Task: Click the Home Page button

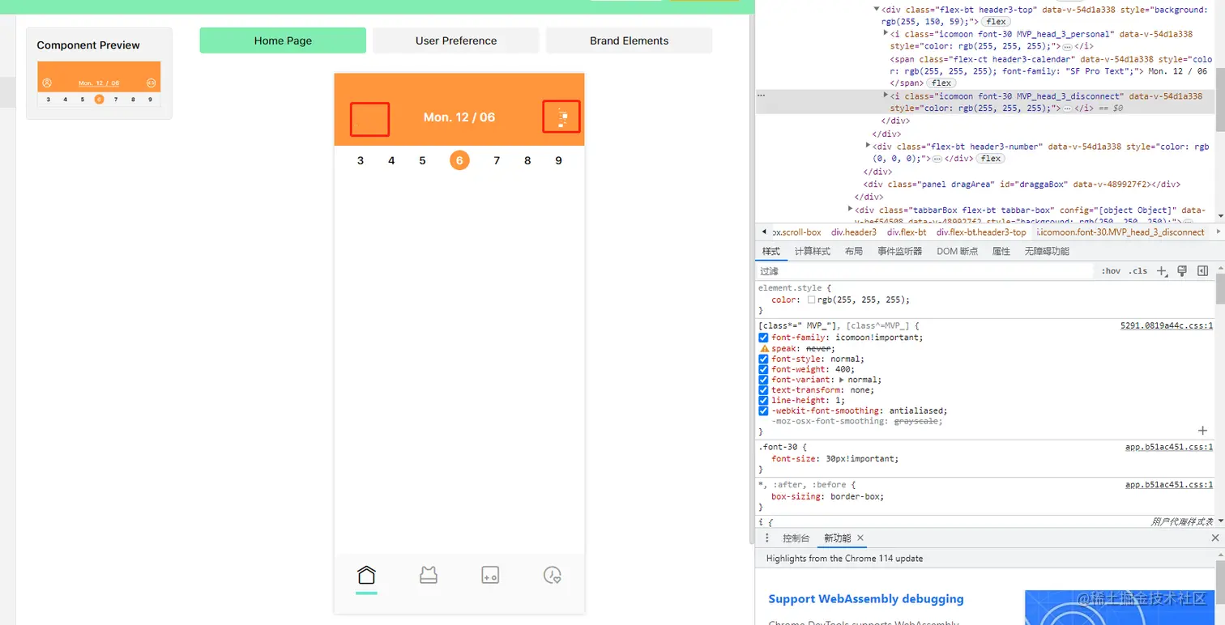Action: (x=283, y=40)
